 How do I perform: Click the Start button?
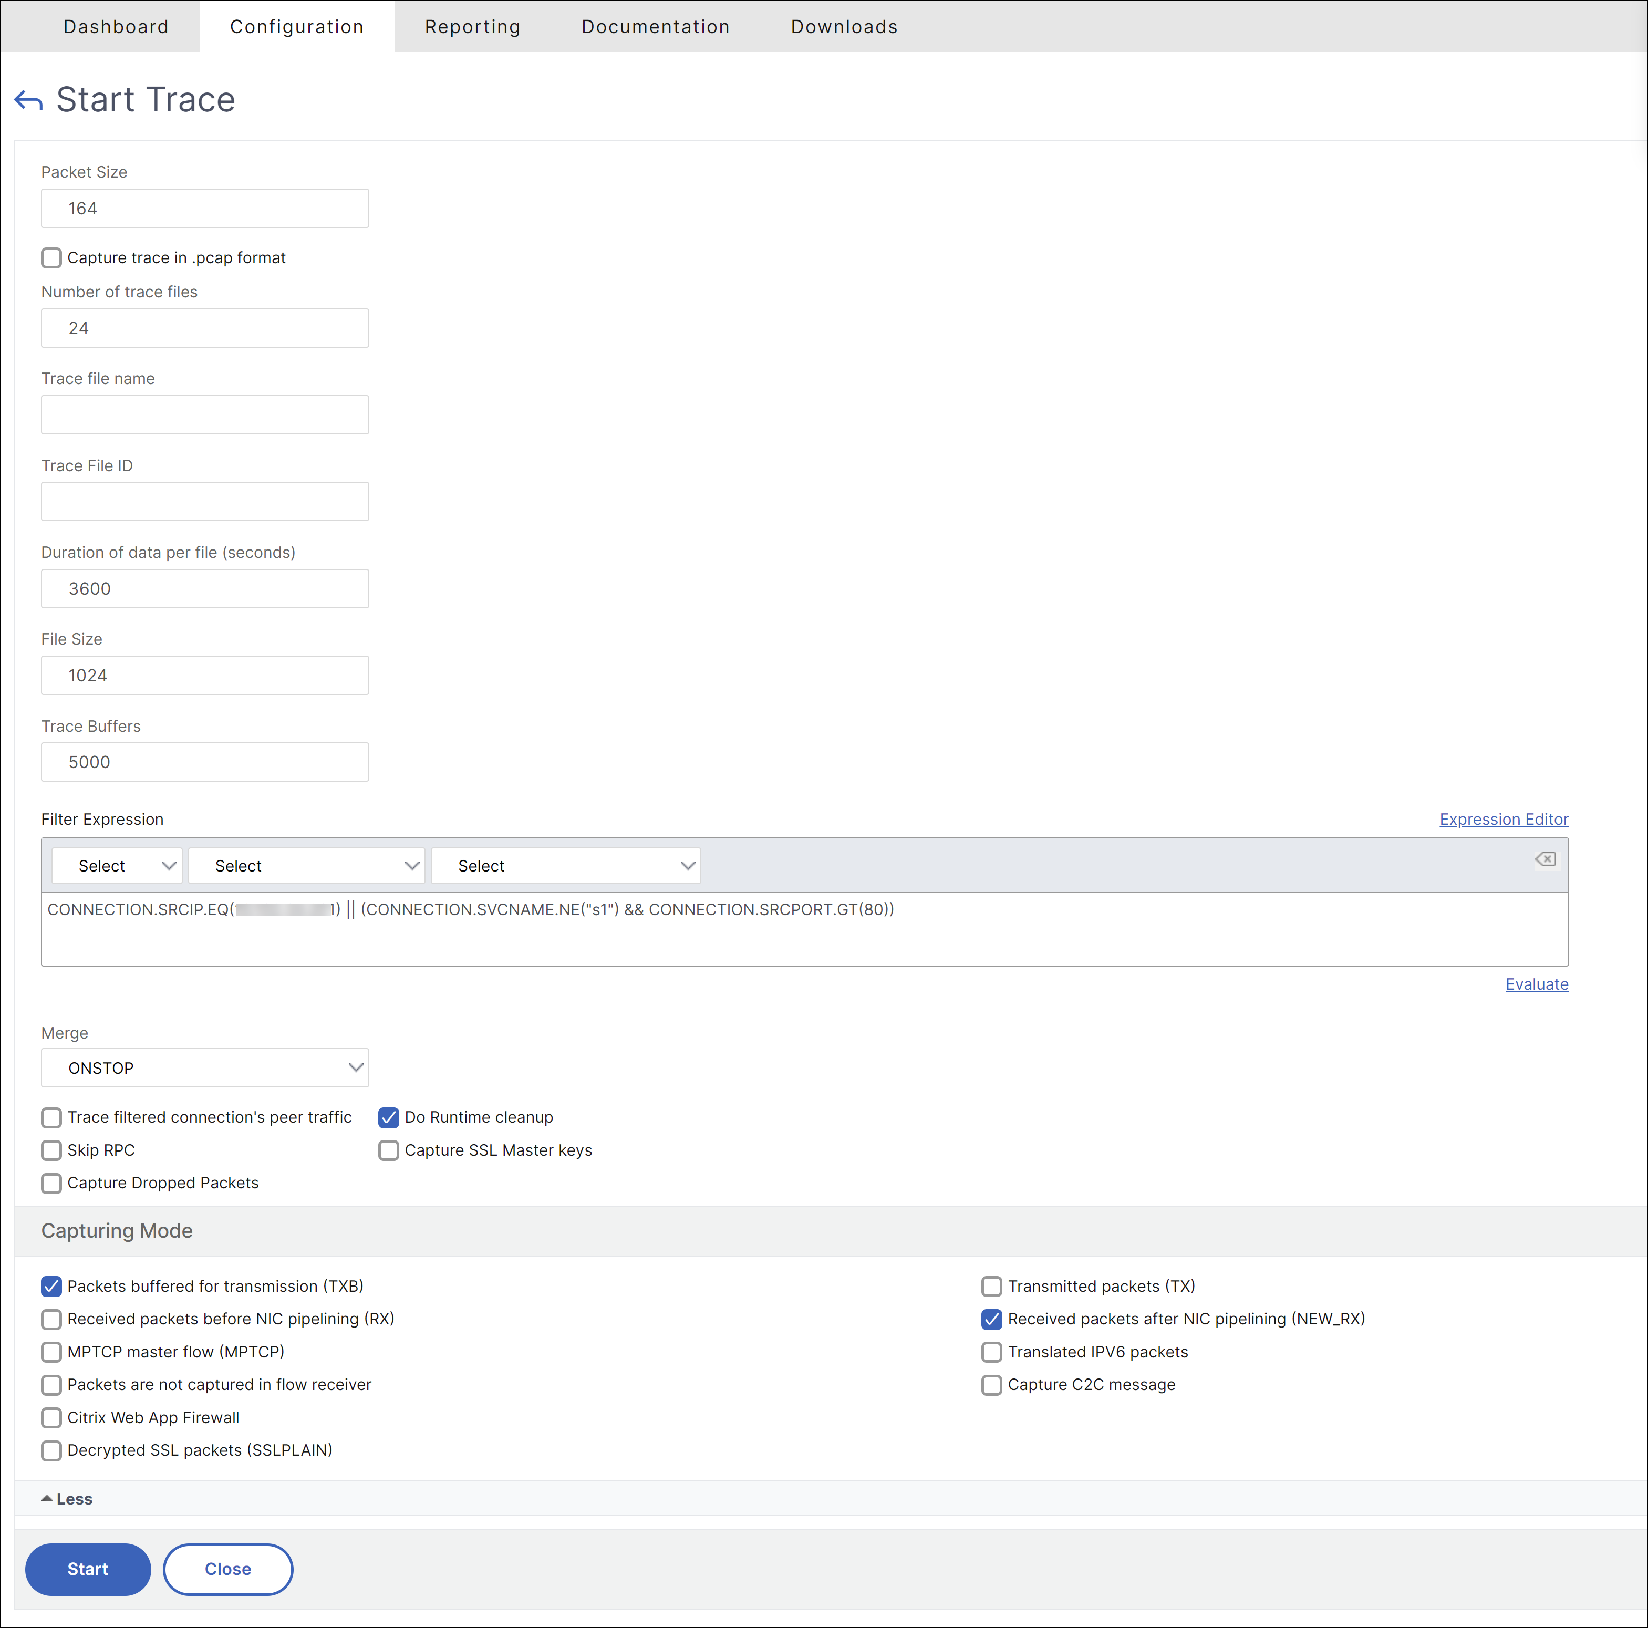[x=88, y=1569]
